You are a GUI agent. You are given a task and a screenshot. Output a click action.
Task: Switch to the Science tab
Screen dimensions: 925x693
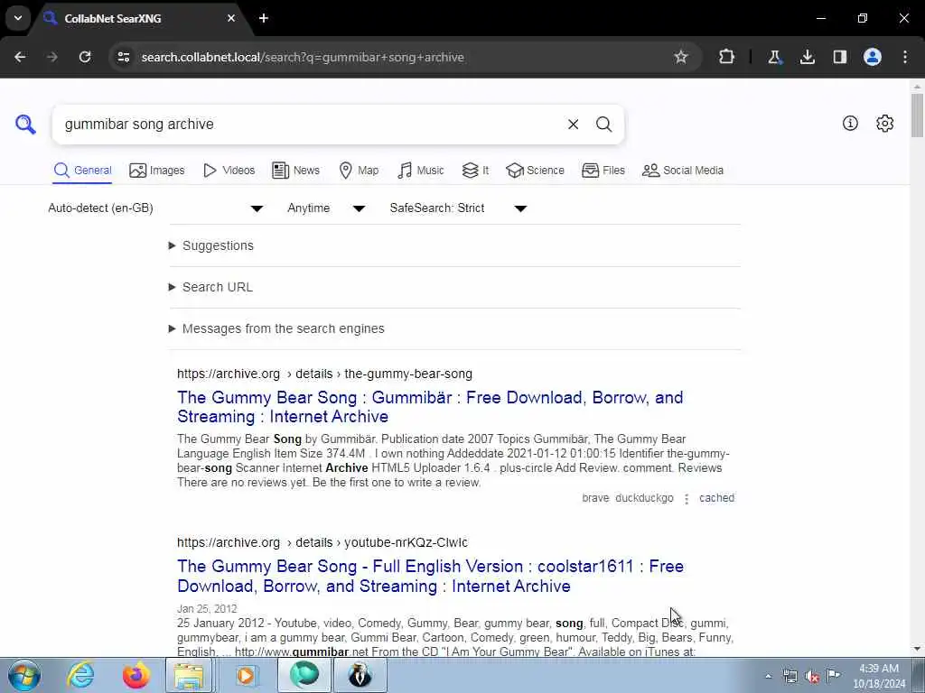[x=535, y=171]
